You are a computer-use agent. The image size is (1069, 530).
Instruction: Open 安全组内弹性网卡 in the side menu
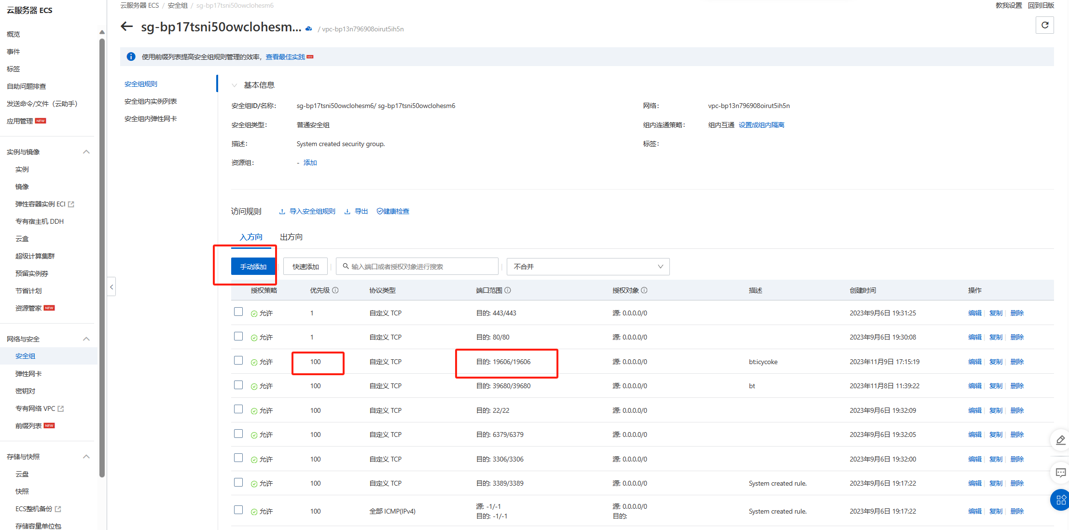point(151,119)
